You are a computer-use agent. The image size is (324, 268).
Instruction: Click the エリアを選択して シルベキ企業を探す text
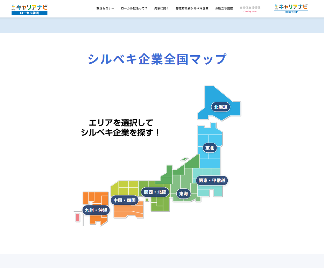click(120, 128)
